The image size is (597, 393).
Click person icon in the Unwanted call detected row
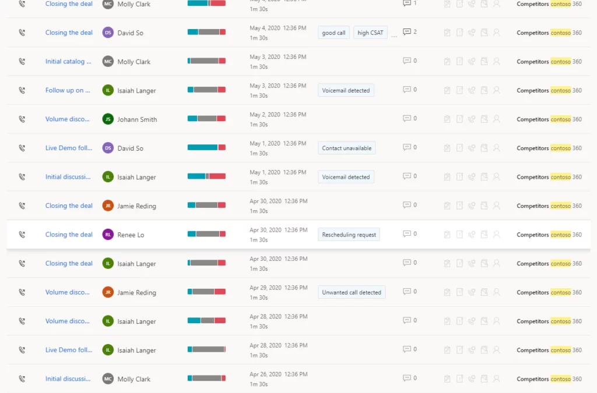(497, 292)
